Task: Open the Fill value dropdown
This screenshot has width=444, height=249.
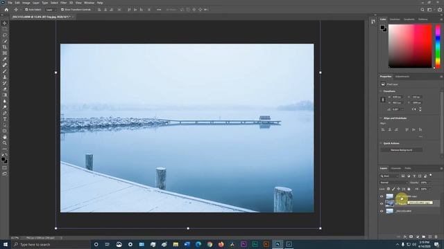Action: coord(430,189)
